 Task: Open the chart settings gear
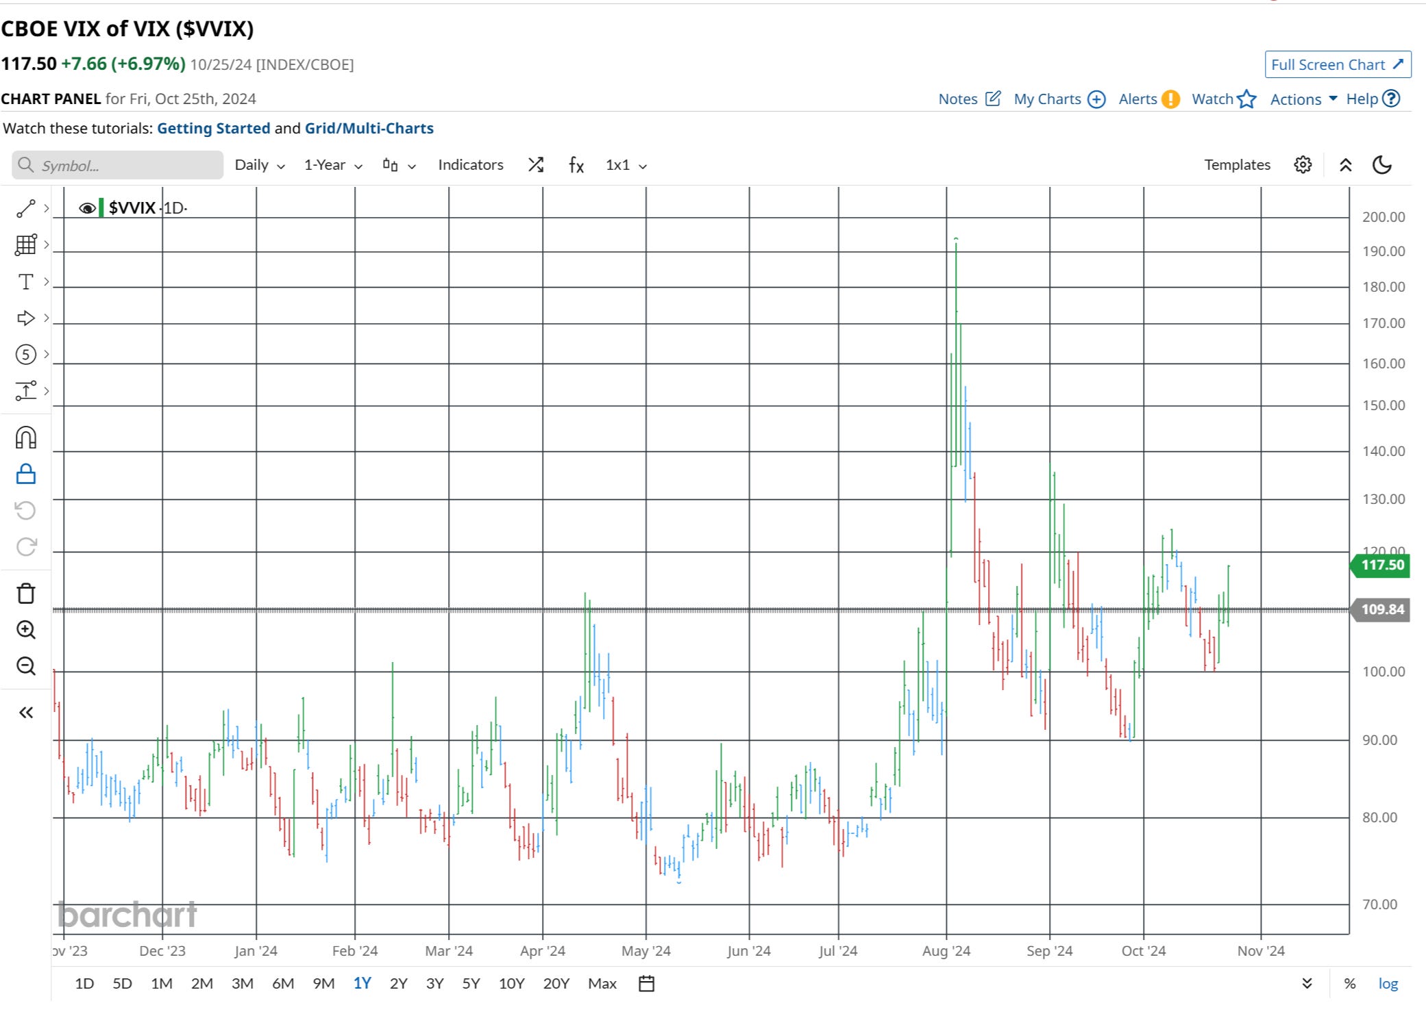(x=1303, y=165)
